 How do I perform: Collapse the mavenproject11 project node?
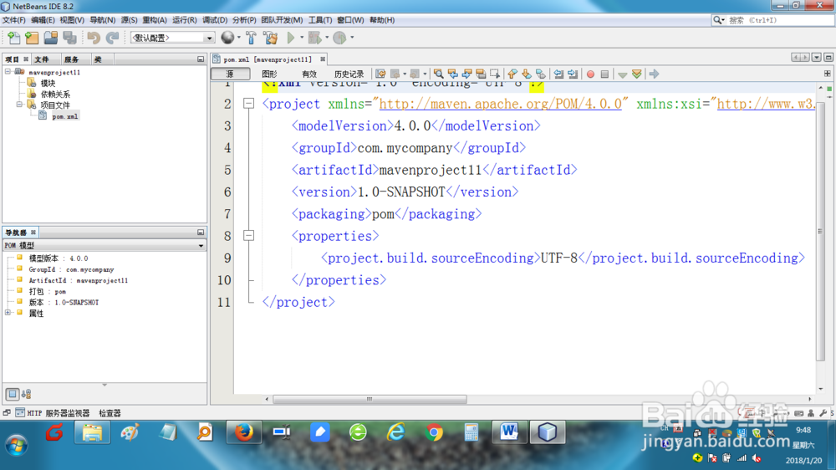8,71
